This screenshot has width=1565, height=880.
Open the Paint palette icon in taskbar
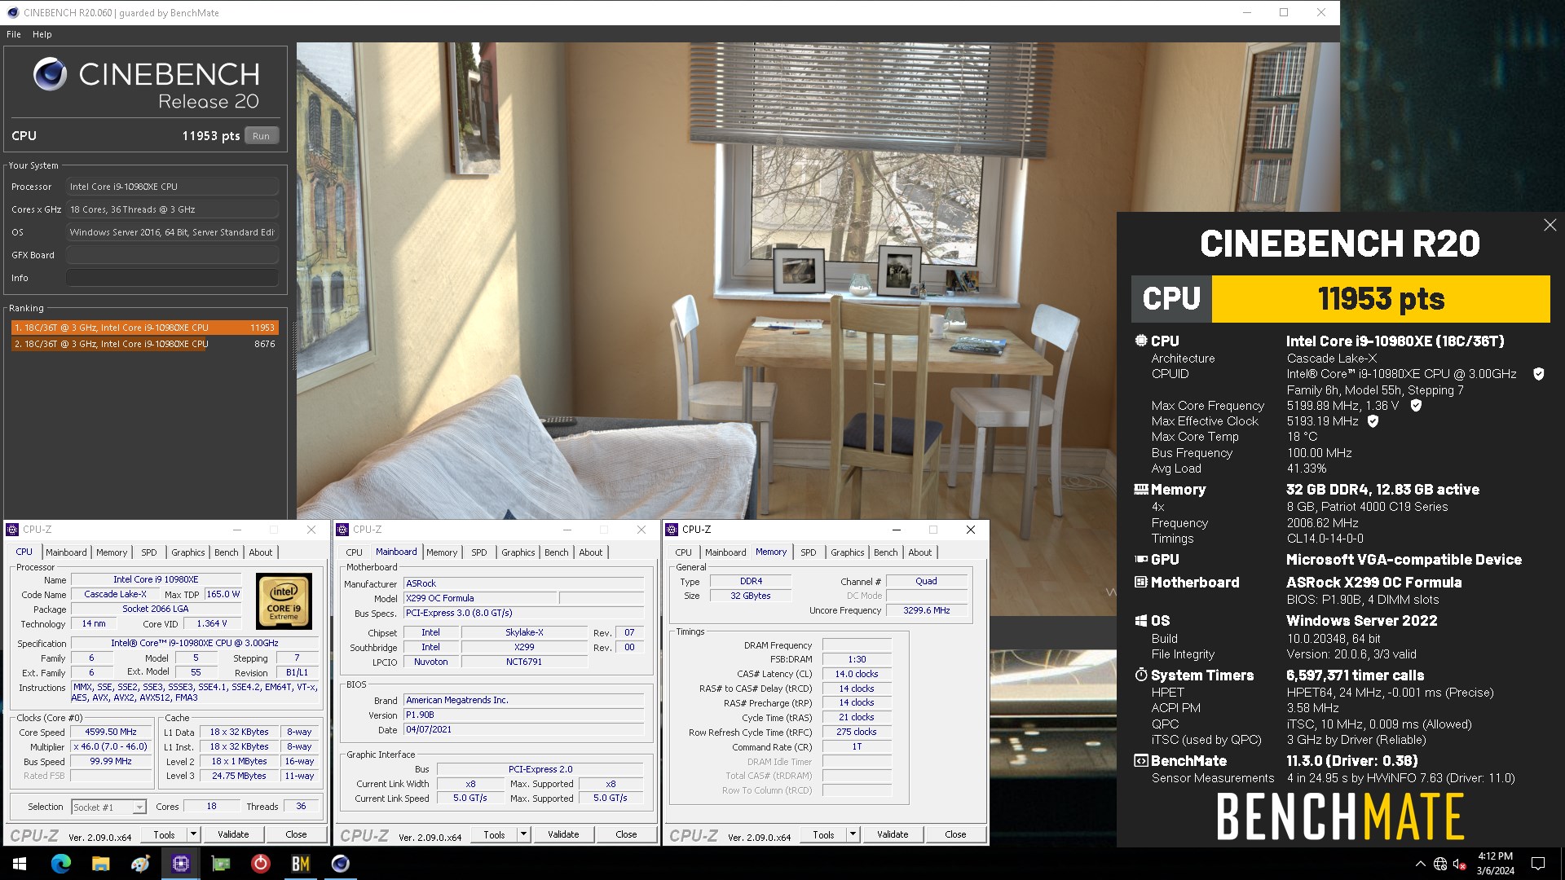140,864
